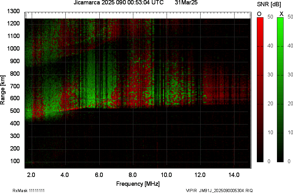Click the X mode label above green bar

[281, 14]
